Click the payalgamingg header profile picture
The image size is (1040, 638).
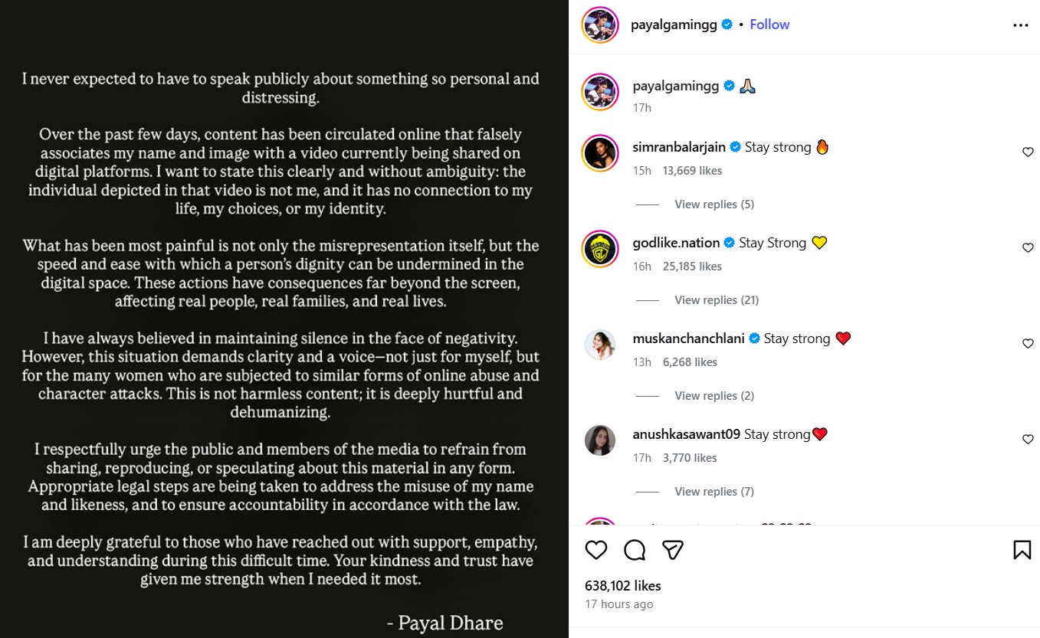click(x=600, y=25)
